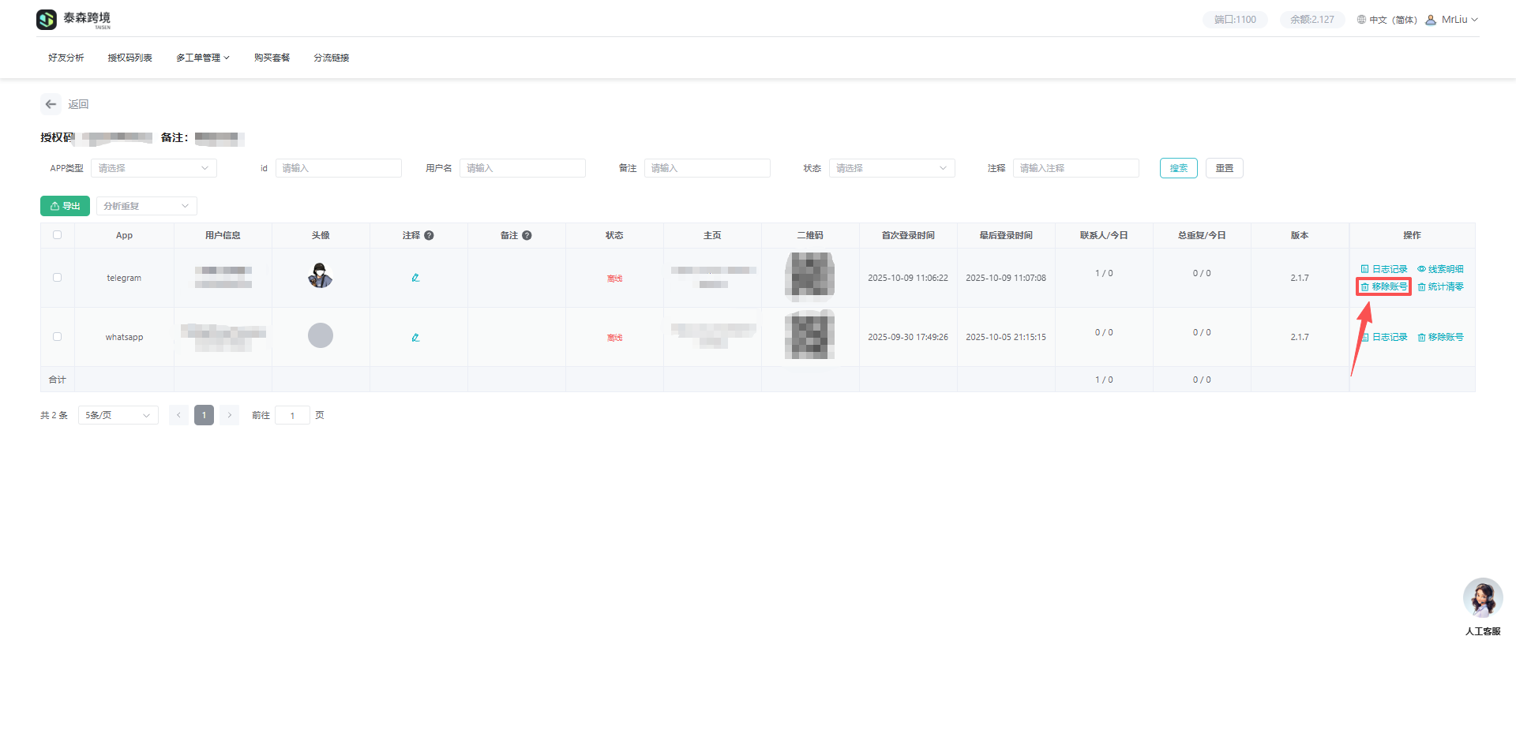
Task: Open the 多工单管理 menu
Action: [202, 58]
